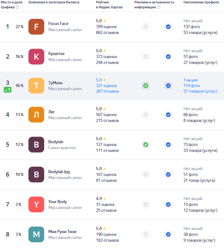Click the pink K logo of Кушетка
Screen dimensions: 224x250
coord(36,57)
